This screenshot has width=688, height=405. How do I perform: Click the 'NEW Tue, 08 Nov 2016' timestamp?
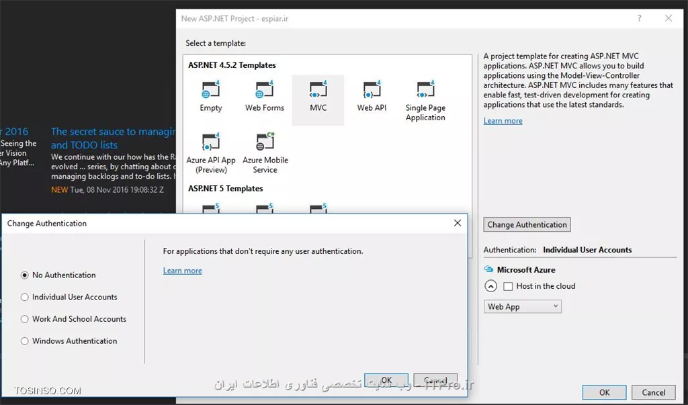(107, 189)
